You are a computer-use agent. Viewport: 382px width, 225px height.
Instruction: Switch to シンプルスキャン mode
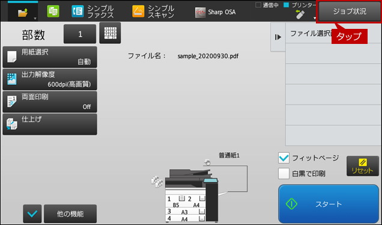click(153, 11)
